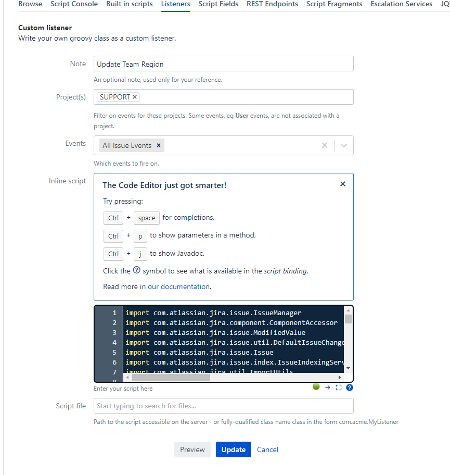The width and height of the screenshot is (450, 475).
Task: Click the Update button
Action: click(233, 449)
